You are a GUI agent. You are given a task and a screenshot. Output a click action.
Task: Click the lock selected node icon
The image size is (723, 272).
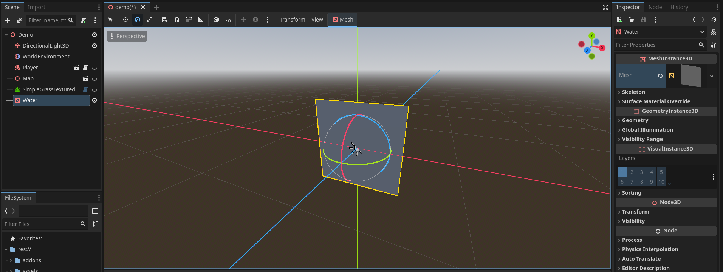[176, 20]
